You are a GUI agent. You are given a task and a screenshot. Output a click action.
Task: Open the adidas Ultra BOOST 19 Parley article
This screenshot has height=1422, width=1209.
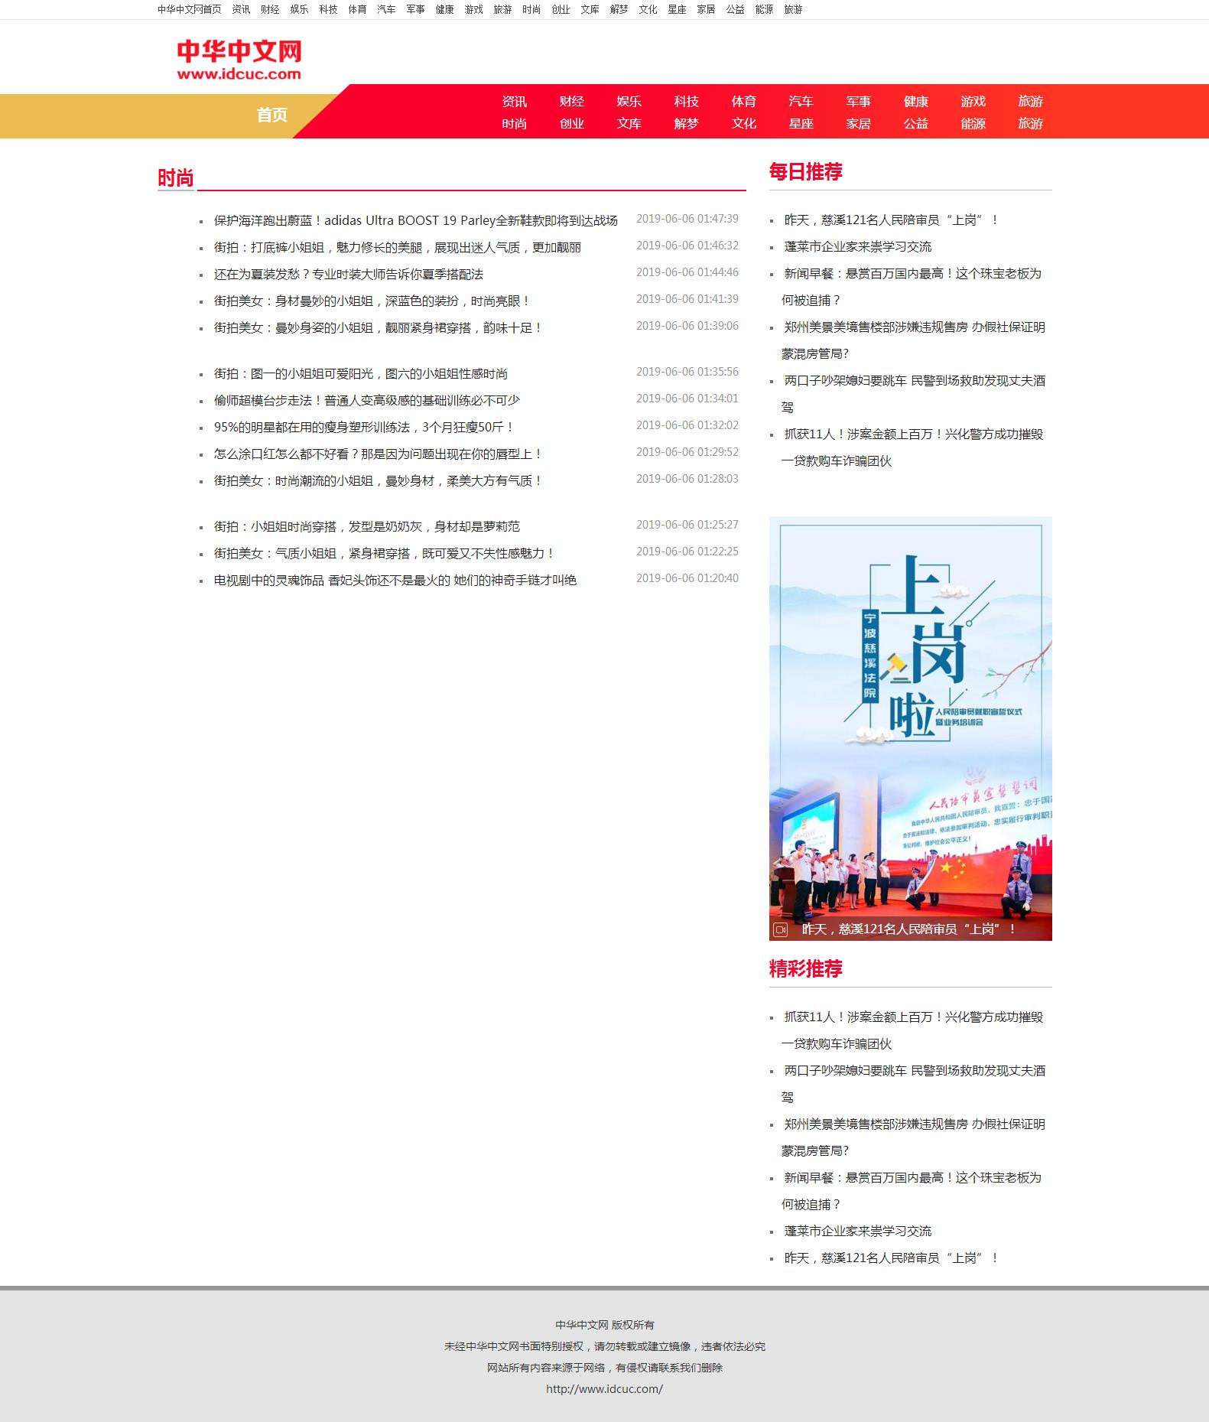(x=415, y=220)
